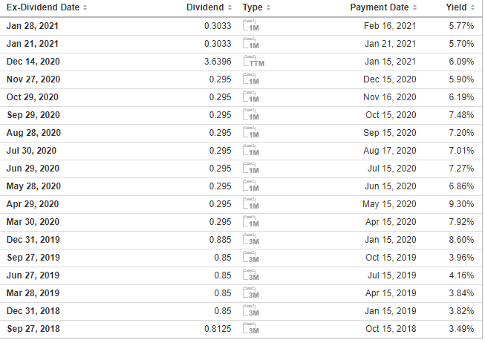The height and width of the screenshot is (343, 485).
Task: Sort by the Type column arrows
Action: (268, 7)
